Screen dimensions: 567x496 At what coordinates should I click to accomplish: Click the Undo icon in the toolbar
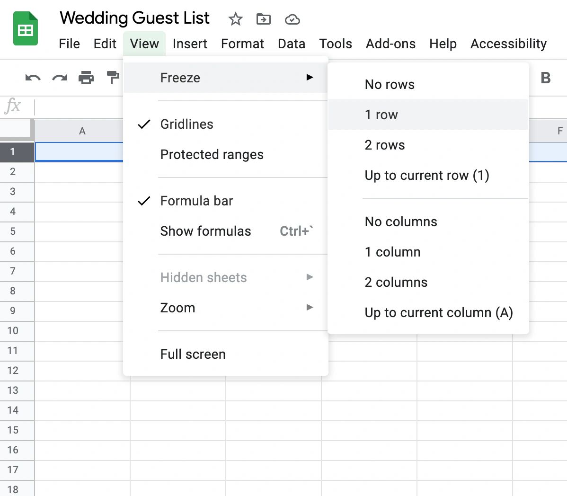click(31, 78)
